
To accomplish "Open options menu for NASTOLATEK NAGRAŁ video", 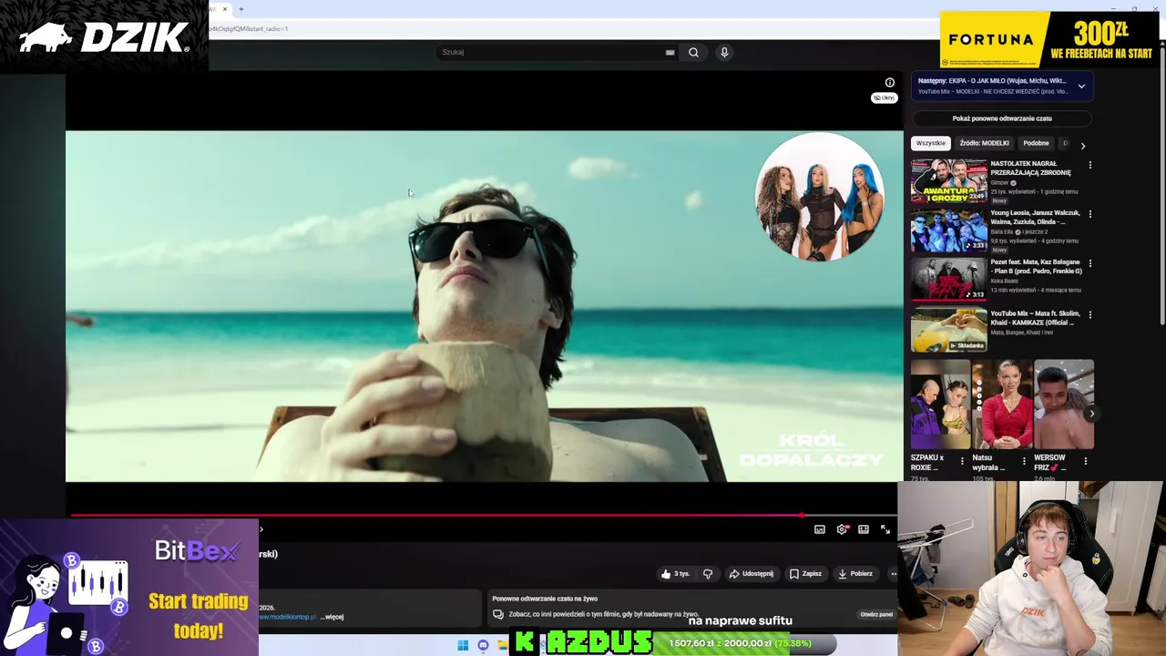I will 1089,165.
